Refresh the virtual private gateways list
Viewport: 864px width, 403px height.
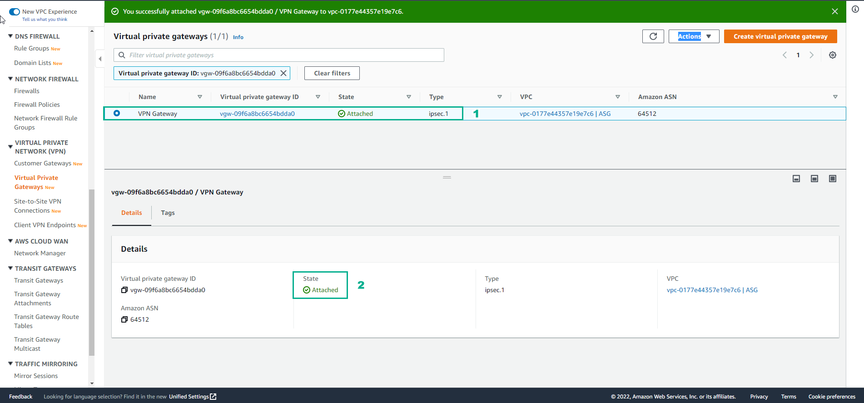653,36
